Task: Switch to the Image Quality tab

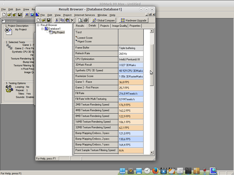Action: (x=119, y=26)
